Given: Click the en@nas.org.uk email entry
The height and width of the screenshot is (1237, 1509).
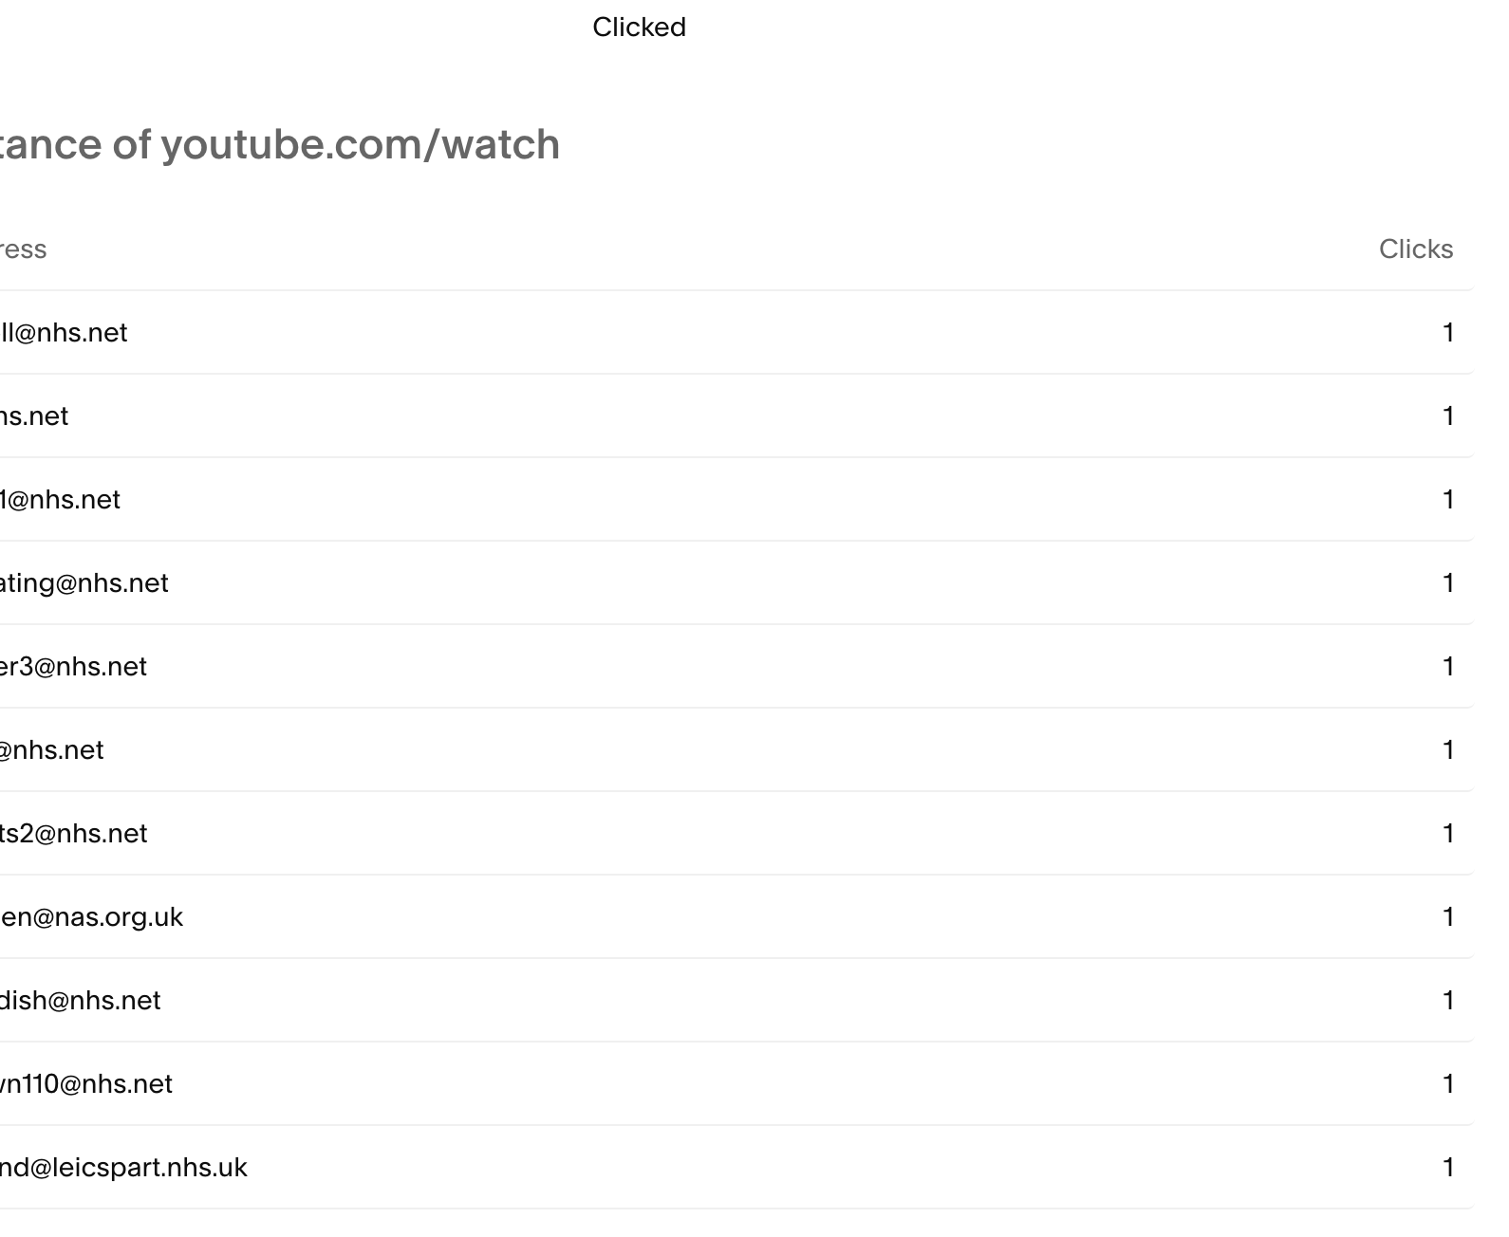Looking at the screenshot, I should click(91, 916).
